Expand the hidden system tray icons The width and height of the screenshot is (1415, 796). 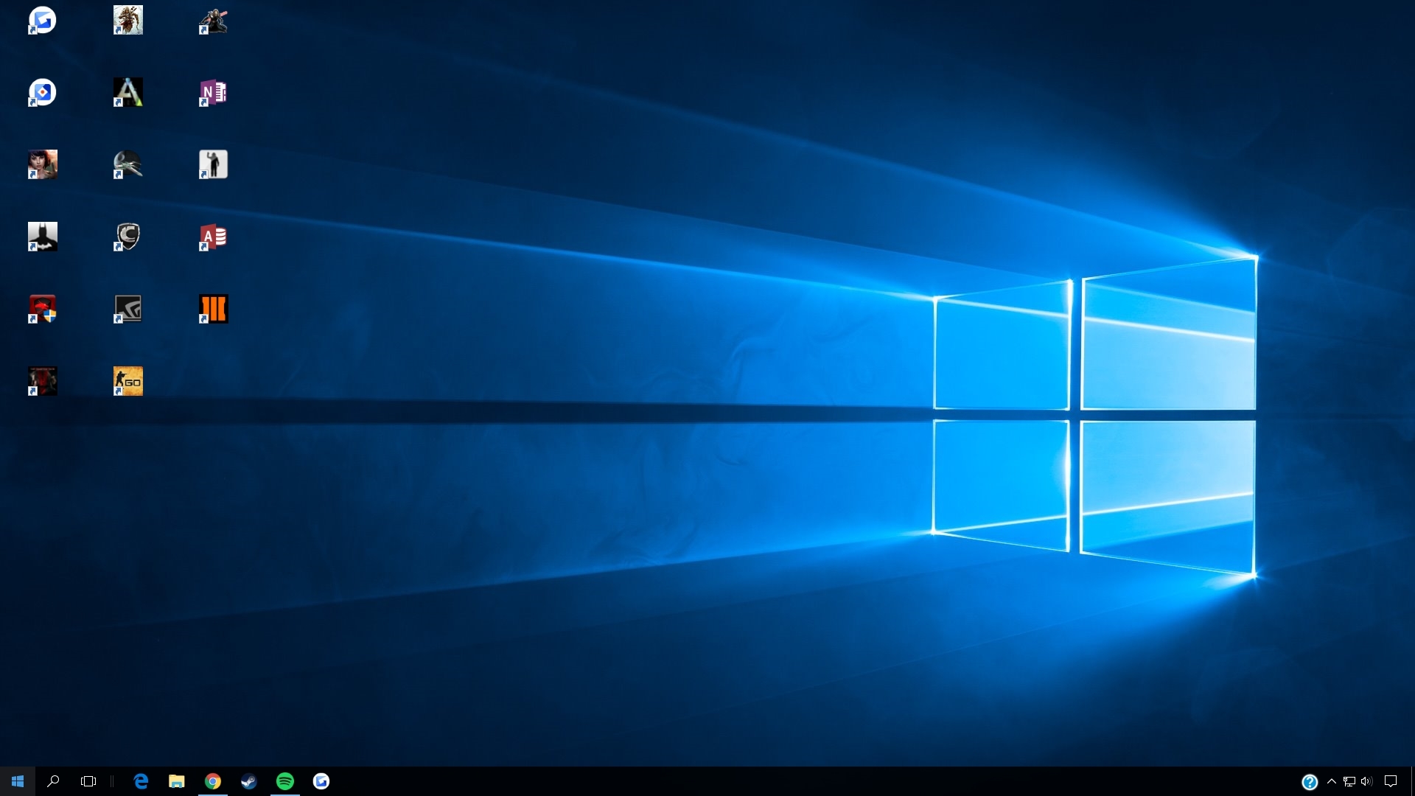(x=1332, y=781)
